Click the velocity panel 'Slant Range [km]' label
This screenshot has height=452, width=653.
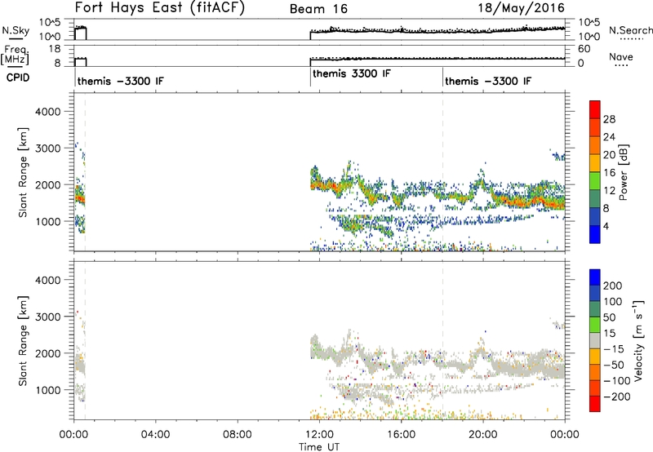23,341
